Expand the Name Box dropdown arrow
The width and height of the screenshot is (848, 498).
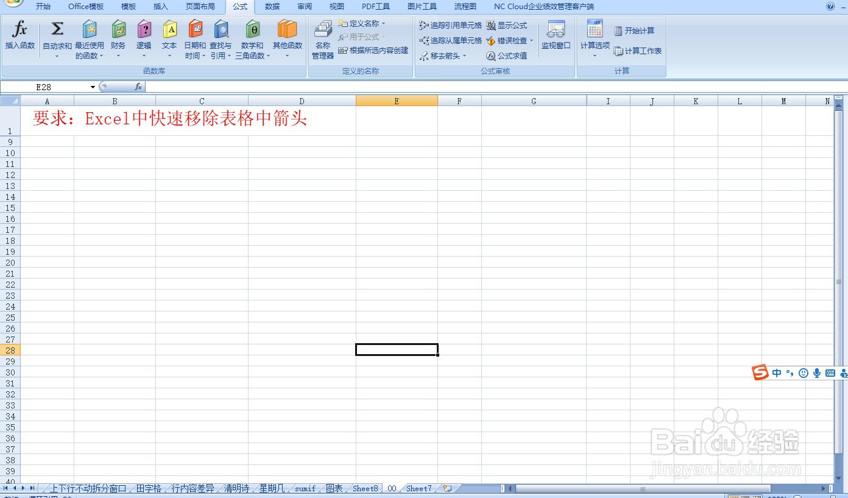click(x=93, y=87)
